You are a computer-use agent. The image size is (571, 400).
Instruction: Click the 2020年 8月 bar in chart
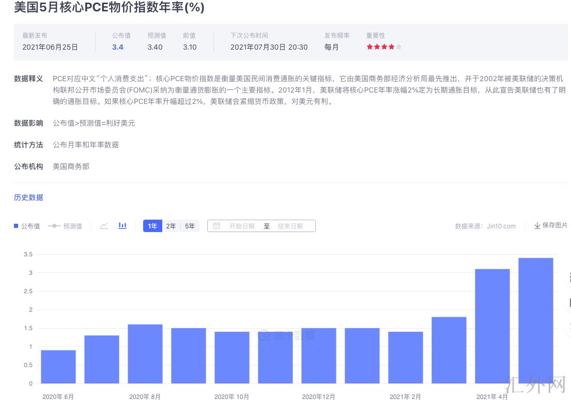tap(145, 354)
